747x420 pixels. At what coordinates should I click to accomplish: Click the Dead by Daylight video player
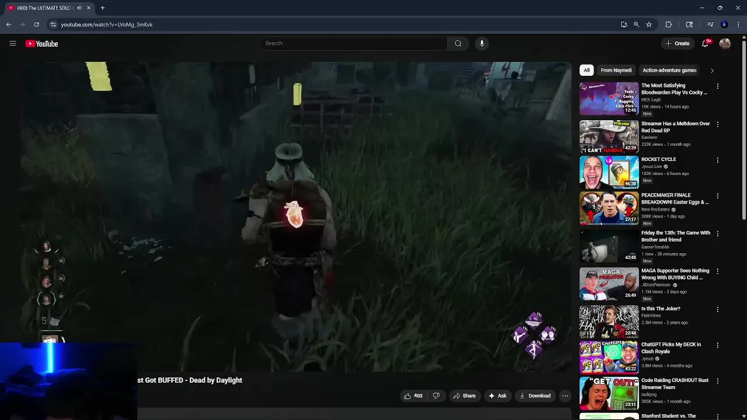[296, 216]
